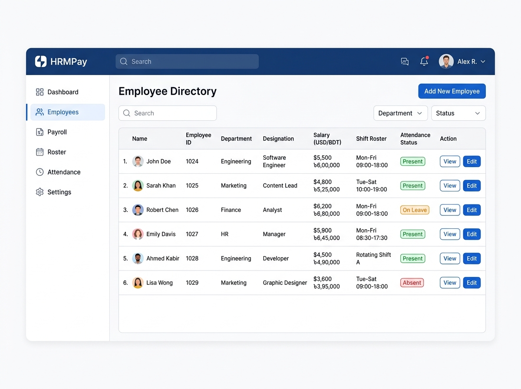
Task: Open the Department filter dropdown
Action: point(400,113)
